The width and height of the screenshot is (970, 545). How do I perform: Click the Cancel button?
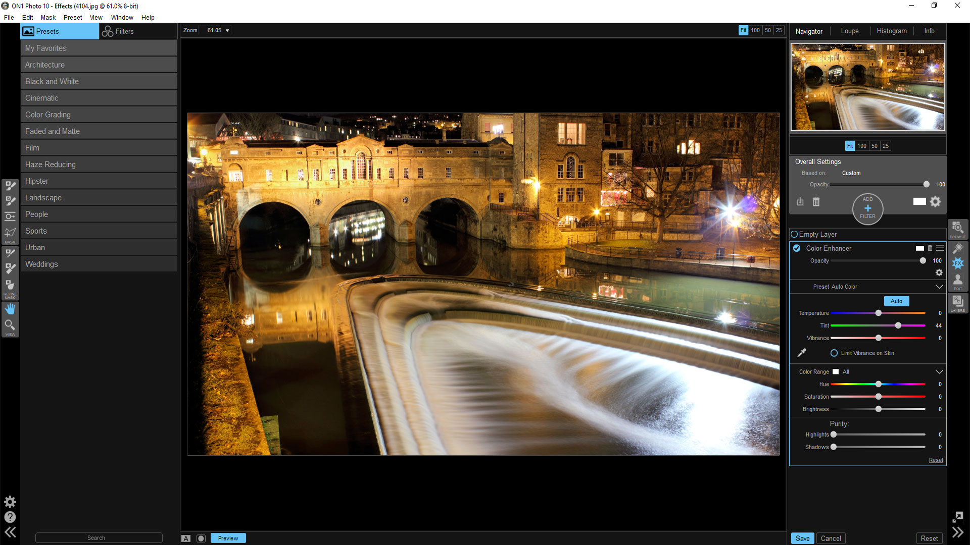(831, 538)
